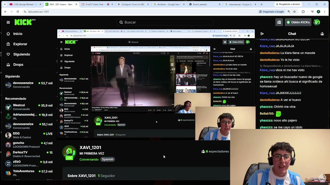Go back in browser history
This screenshot has width=330, height=185.
tap(5, 12)
